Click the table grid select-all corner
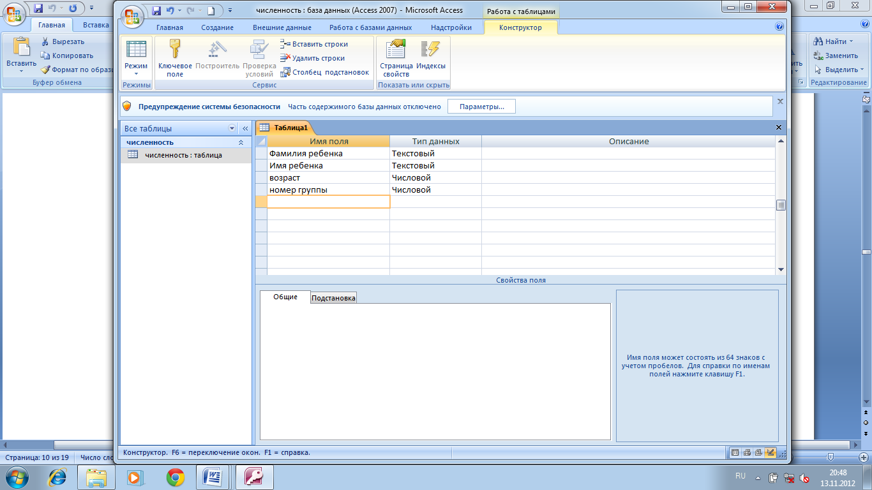The image size is (872, 490). pos(261,141)
